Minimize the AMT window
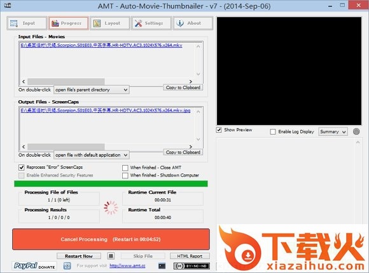Viewport: 369px width, 273px height. 330,6
